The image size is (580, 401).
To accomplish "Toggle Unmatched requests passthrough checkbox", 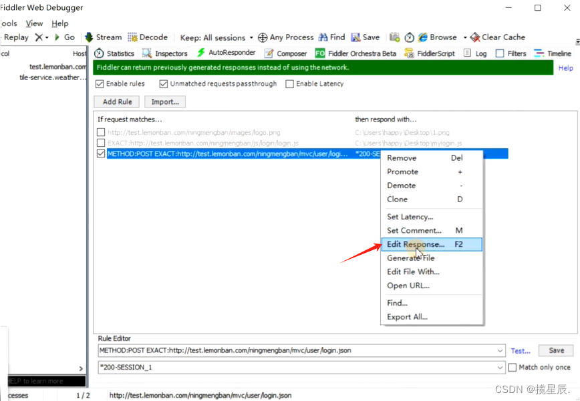I will click(x=164, y=84).
